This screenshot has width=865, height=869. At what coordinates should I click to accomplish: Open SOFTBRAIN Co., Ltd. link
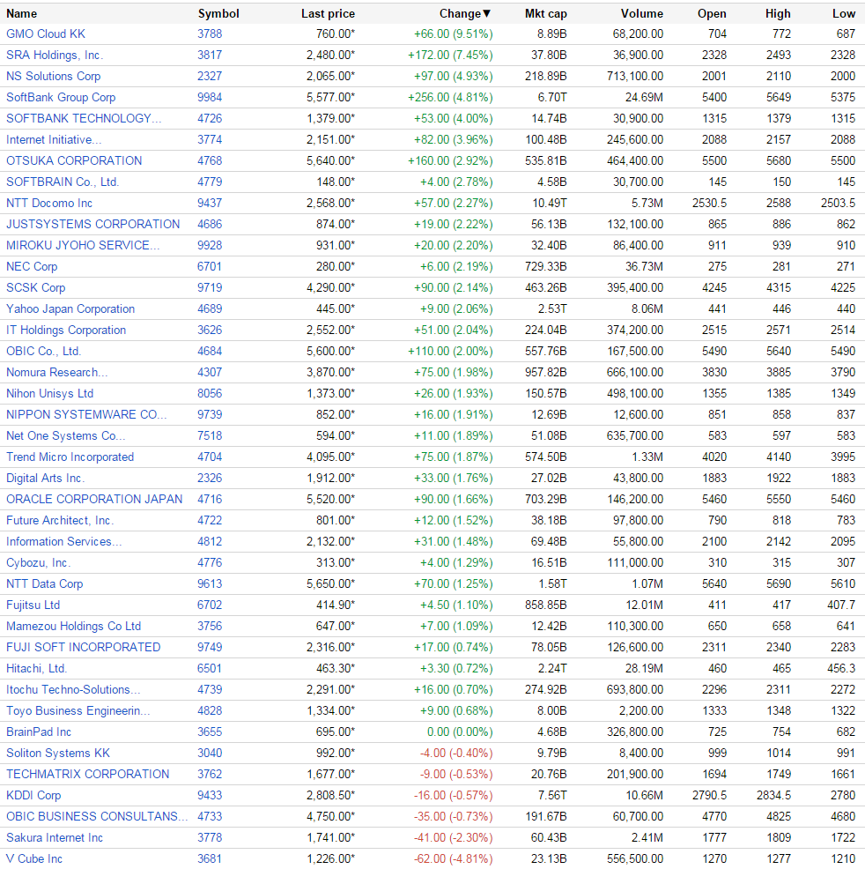[63, 182]
